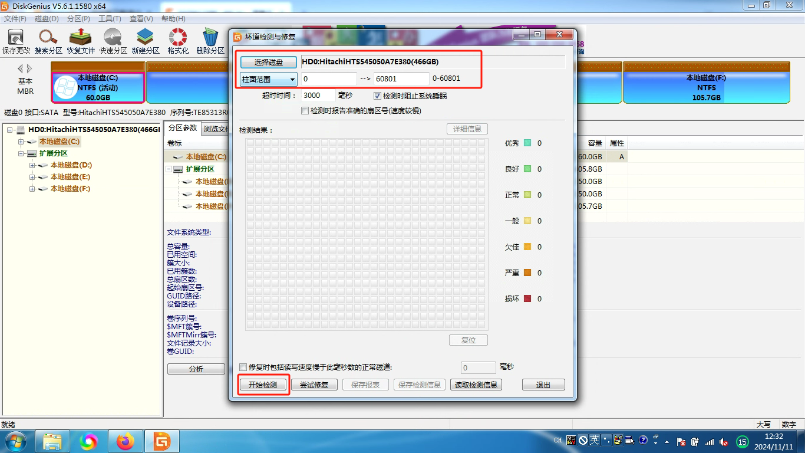Image resolution: width=805 pixels, height=453 pixels.
Task: Click the 选择磁盘 select disk button
Action: pos(268,62)
